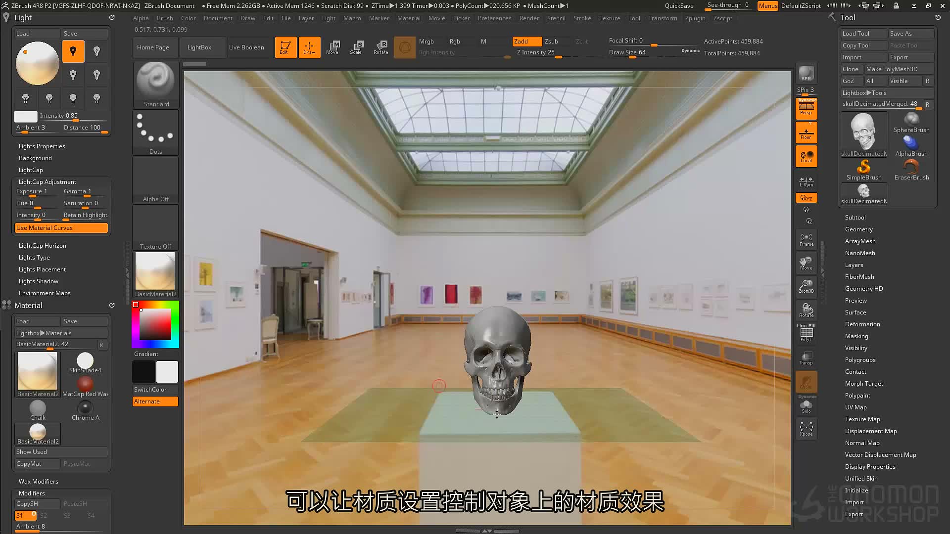Click the main color picker square

click(x=155, y=324)
